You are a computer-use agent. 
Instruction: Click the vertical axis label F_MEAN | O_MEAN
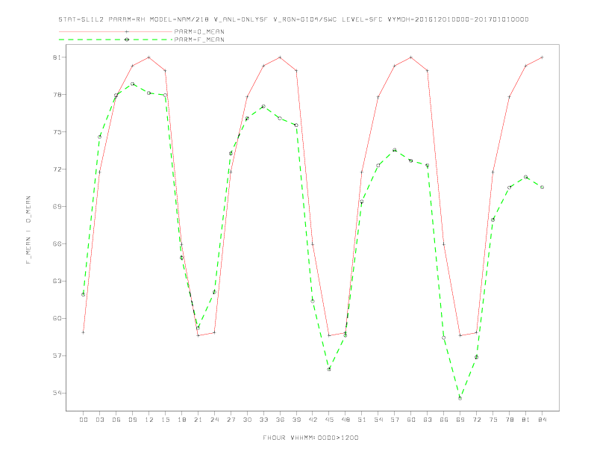click(28, 230)
